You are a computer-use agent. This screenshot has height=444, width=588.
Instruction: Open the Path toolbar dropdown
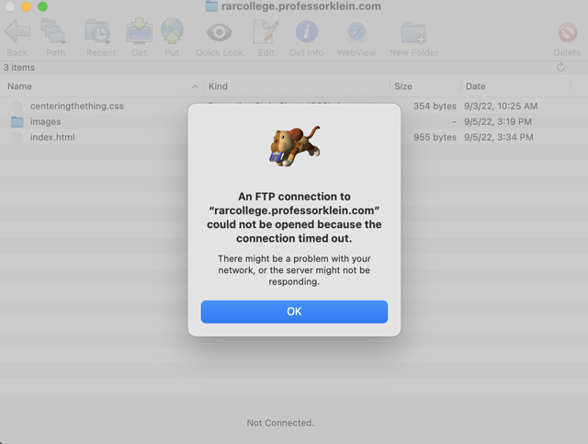coord(53,32)
